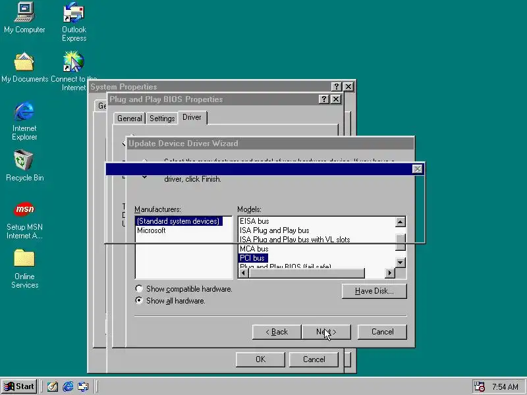Image resolution: width=527 pixels, height=395 pixels.
Task: Select MCA bus in Models list
Action: pyautogui.click(x=254, y=249)
